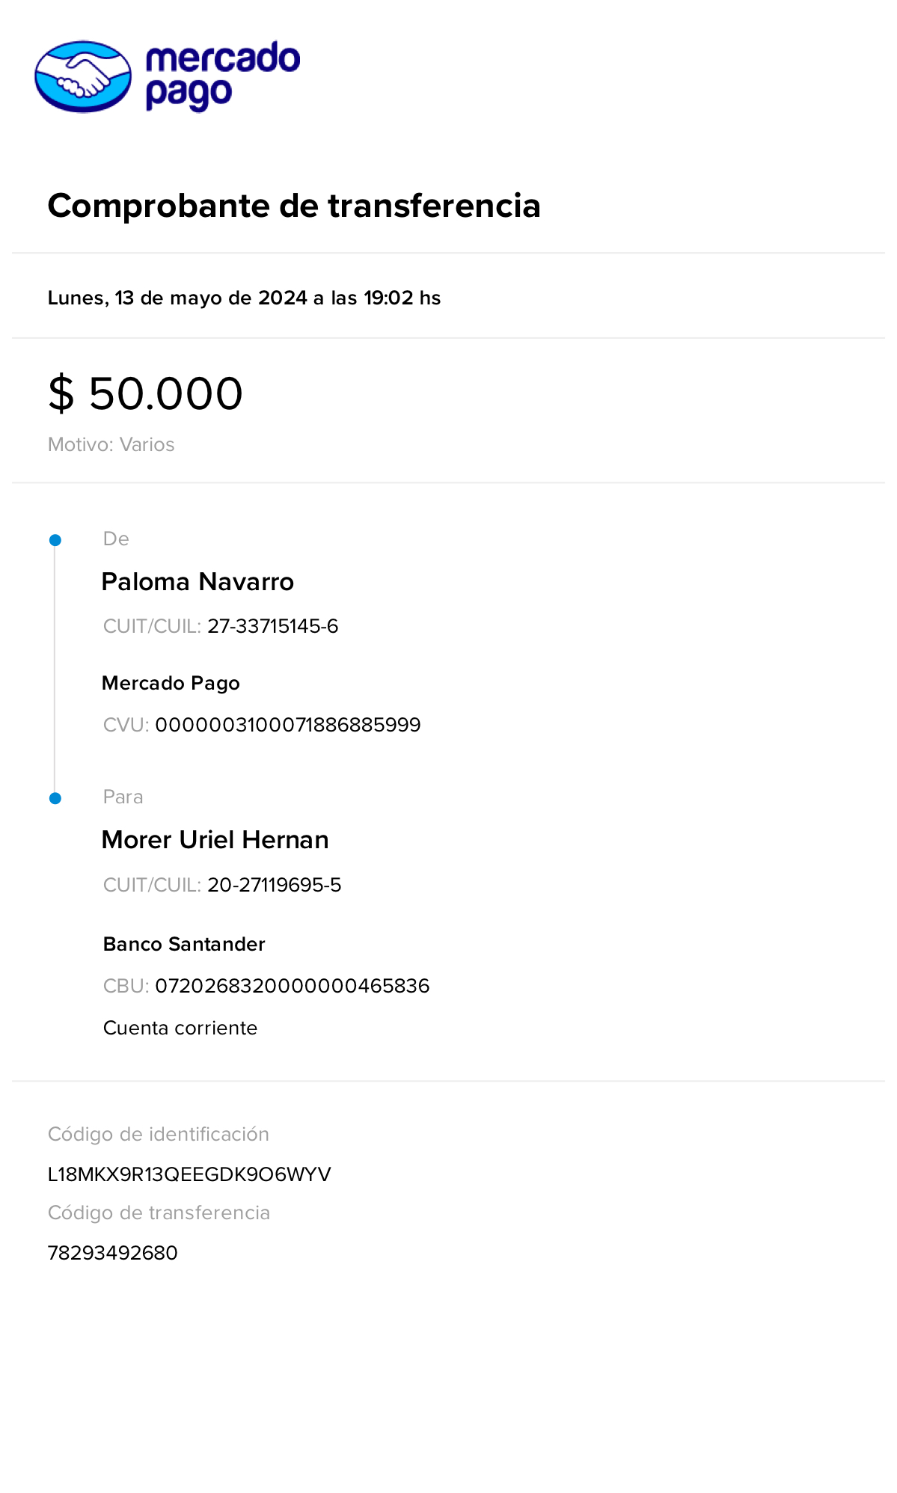Screen dimensions: 897x1493
Task: Select sender name Paloma Navarro
Action: pos(198,582)
